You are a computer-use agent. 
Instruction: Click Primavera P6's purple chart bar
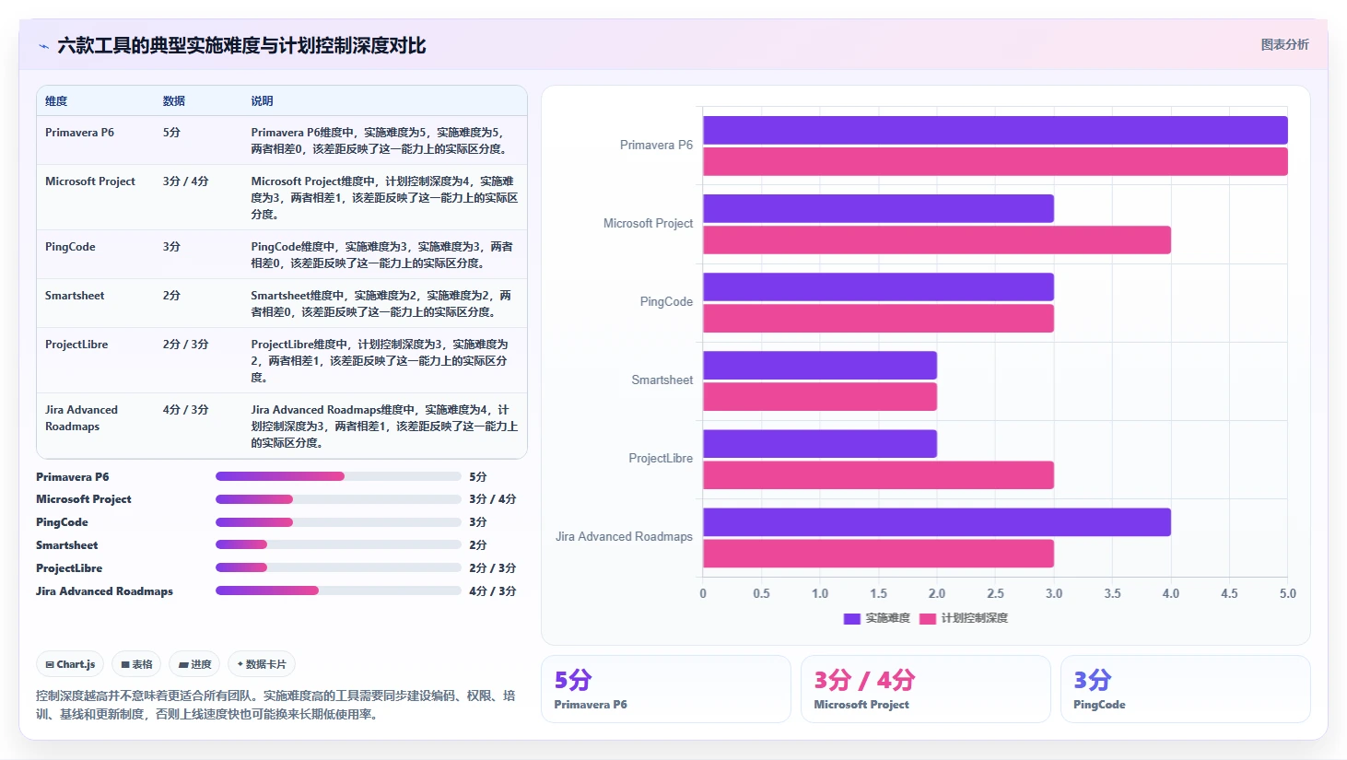[x=995, y=130]
